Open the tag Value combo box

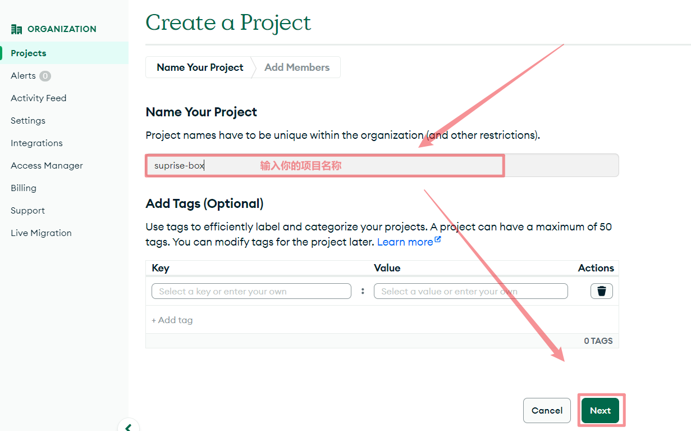471,291
